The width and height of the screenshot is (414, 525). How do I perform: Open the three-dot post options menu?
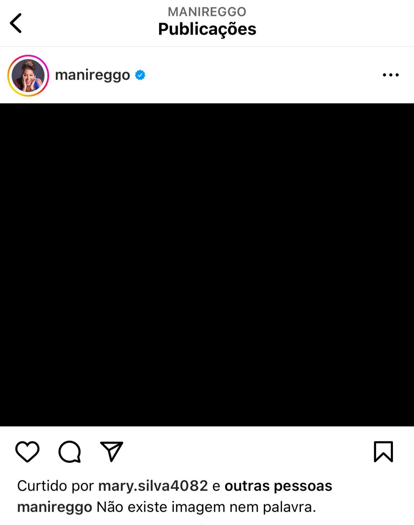tap(390, 75)
